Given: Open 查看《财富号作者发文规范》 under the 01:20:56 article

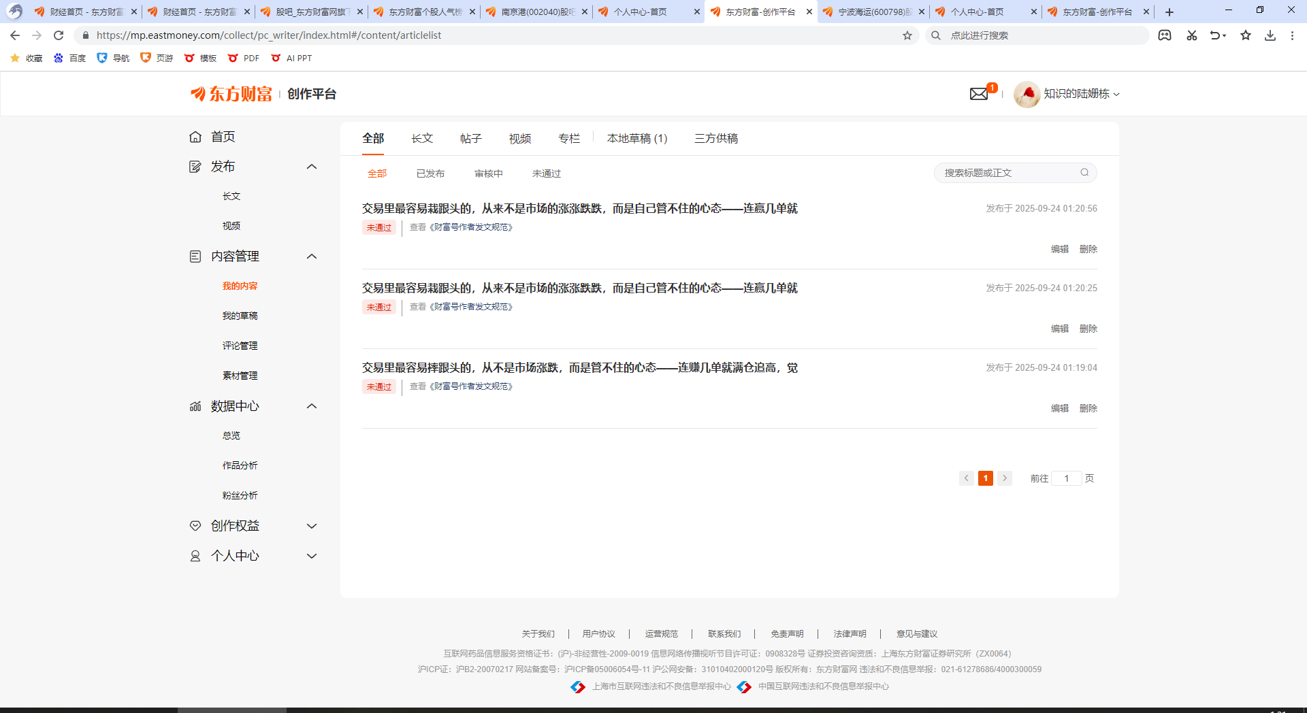Looking at the screenshot, I should [x=461, y=227].
